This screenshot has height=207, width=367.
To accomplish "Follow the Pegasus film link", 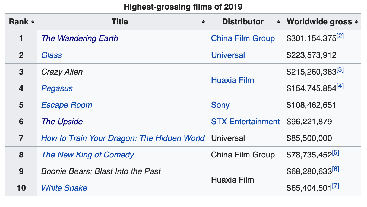I will [x=57, y=88].
